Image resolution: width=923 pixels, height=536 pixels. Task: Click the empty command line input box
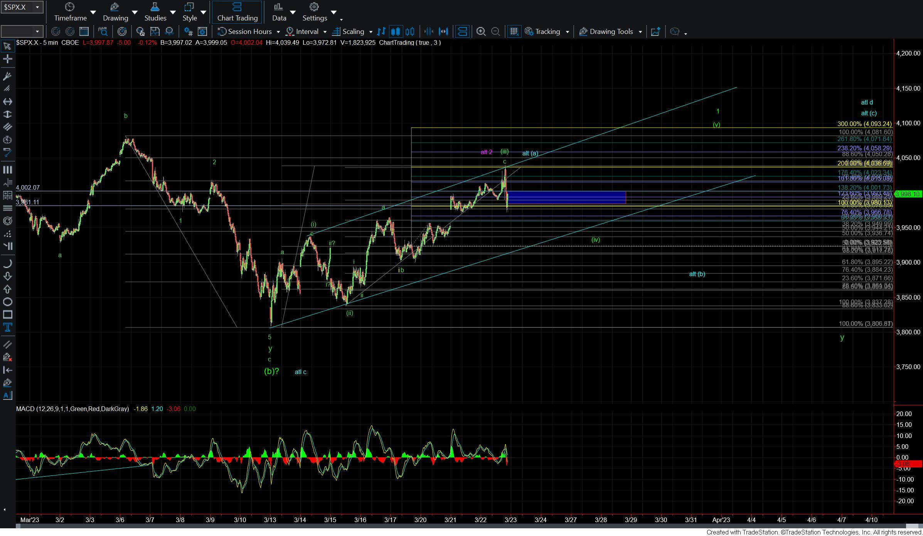tap(22, 31)
